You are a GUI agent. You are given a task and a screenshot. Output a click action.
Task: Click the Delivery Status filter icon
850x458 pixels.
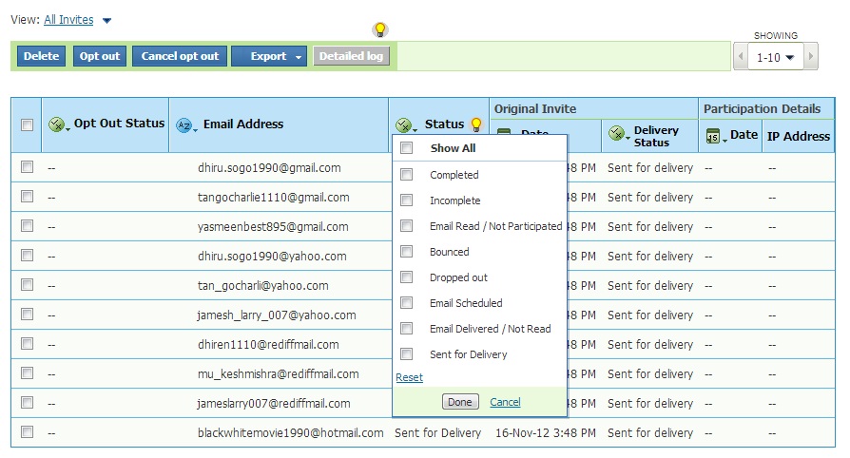click(617, 136)
